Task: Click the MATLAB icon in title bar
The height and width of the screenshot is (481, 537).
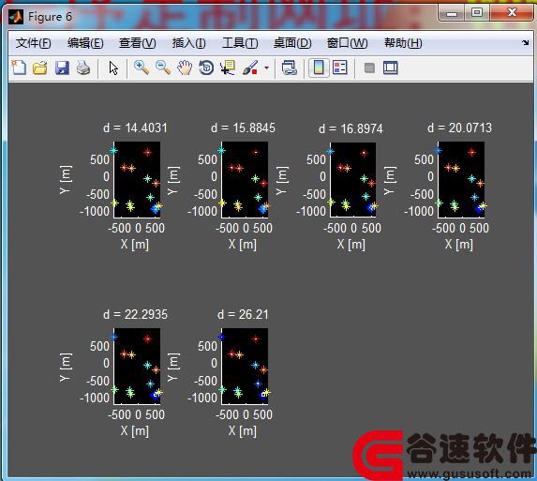Action: (16, 17)
